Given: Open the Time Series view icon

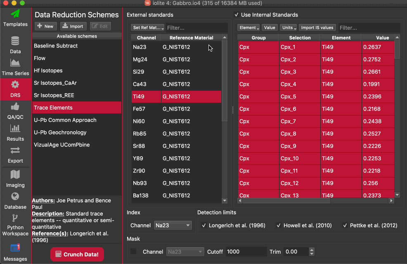Looking at the screenshot, I should [x=15, y=63].
